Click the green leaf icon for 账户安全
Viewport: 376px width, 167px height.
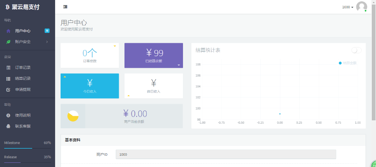click(8, 42)
